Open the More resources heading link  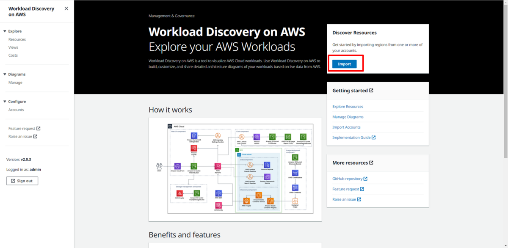pos(353,163)
